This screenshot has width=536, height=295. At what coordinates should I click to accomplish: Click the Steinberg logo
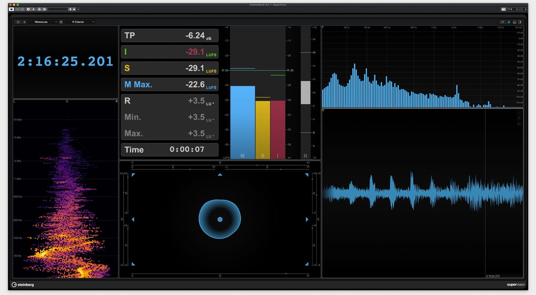pyautogui.click(x=23, y=285)
